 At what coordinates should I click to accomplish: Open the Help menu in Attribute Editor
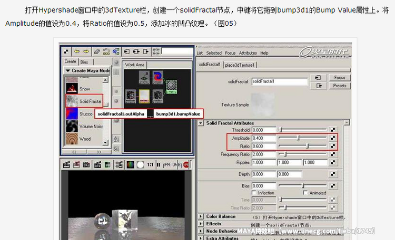[264, 53]
